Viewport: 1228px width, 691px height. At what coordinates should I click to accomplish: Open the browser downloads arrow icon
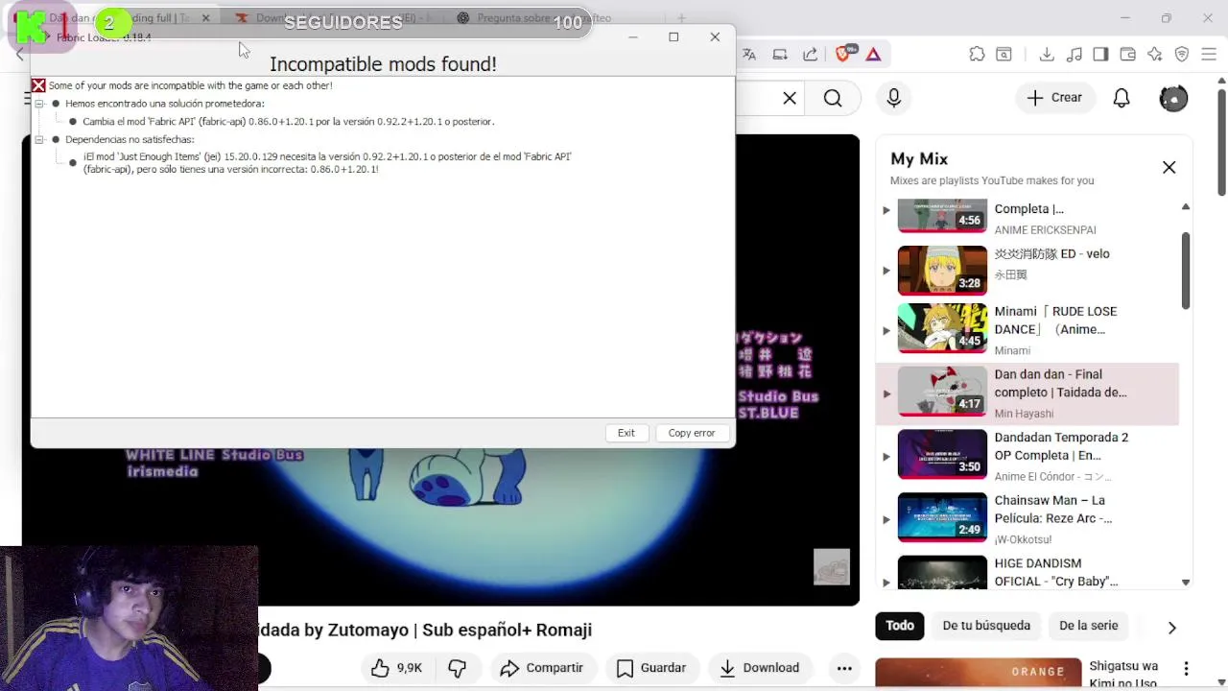pos(1047,55)
